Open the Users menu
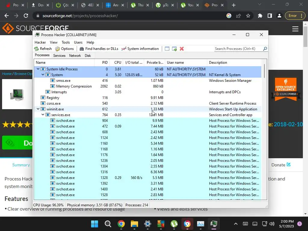Viewport: 308px width, 231px height. pos(78,42)
